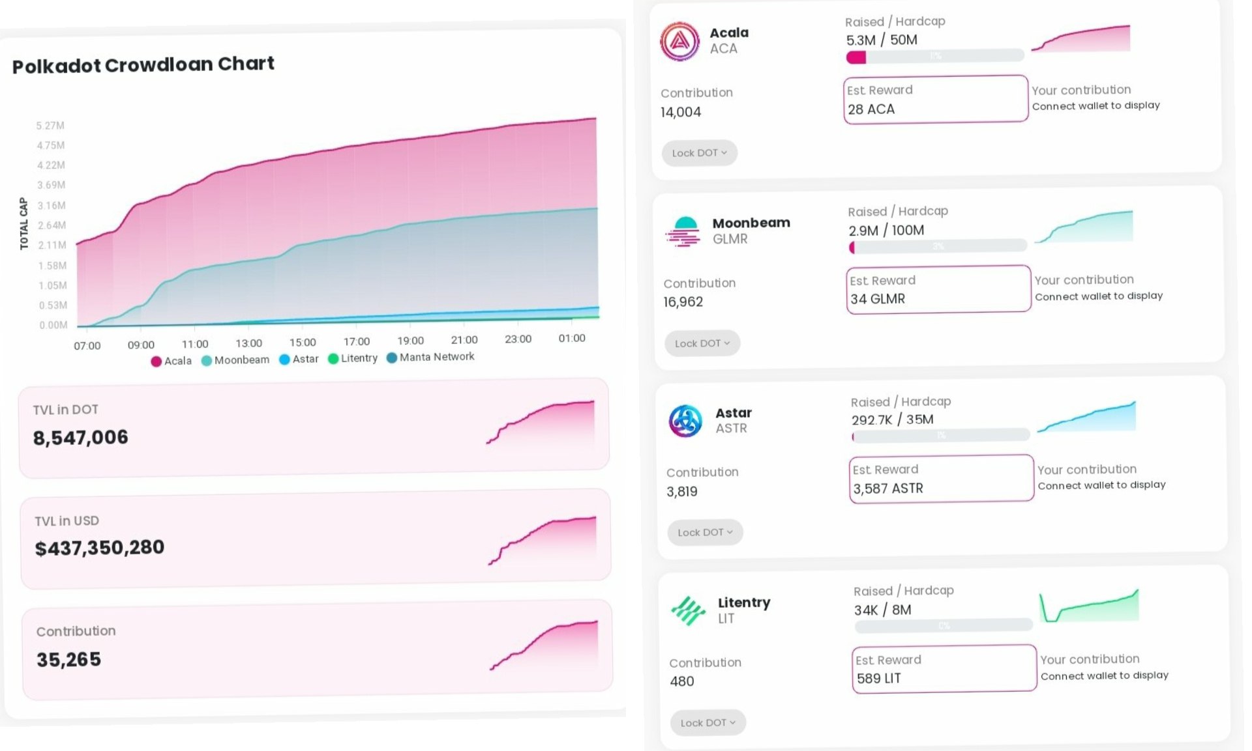1252x751 pixels.
Task: Click Acala pink sparkline thumbnail
Action: click(x=1081, y=38)
